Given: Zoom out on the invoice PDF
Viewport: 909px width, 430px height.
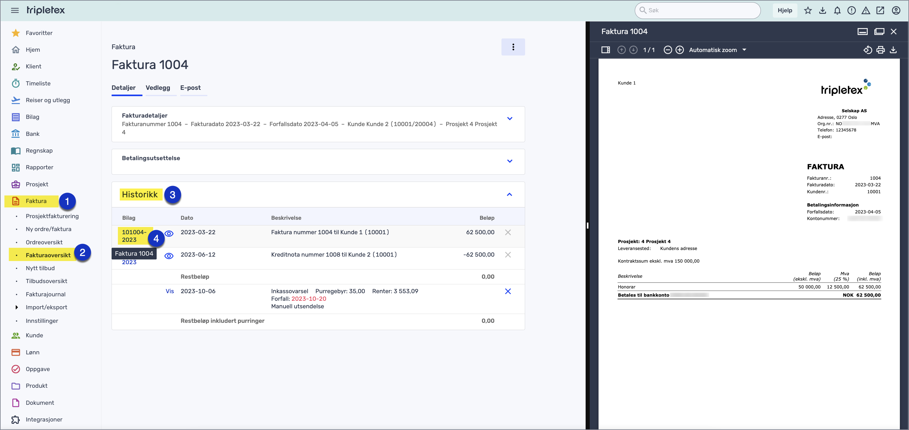Looking at the screenshot, I should click(667, 50).
